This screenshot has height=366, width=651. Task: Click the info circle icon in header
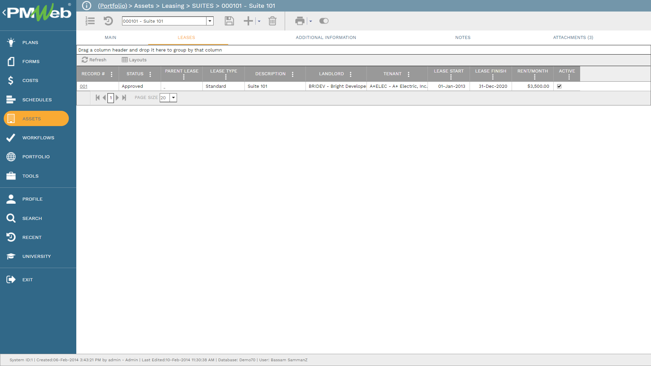pos(87,6)
